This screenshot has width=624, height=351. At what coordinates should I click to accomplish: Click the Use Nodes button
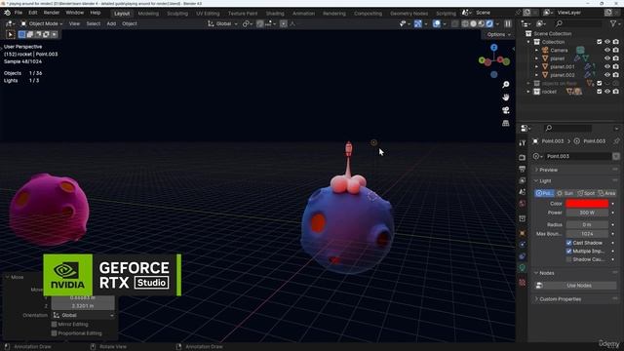click(579, 286)
